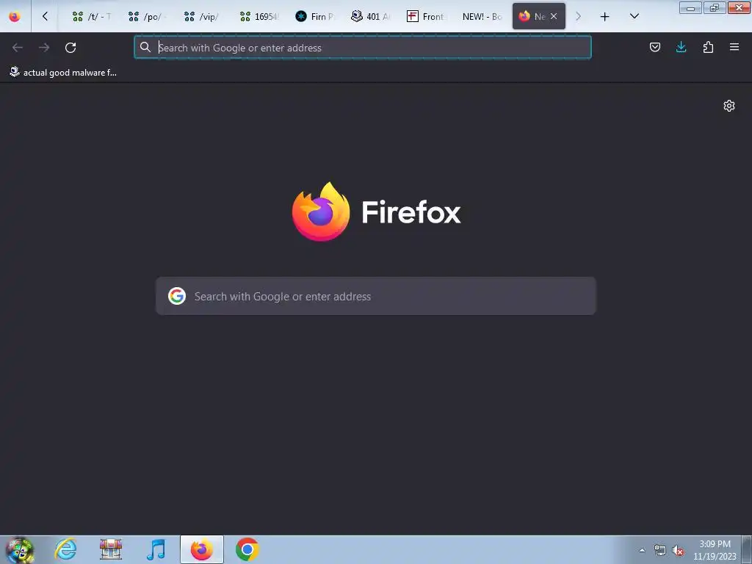Switch to the NEW! - Bo tab
The width and height of the screenshot is (752, 564).
tap(482, 16)
